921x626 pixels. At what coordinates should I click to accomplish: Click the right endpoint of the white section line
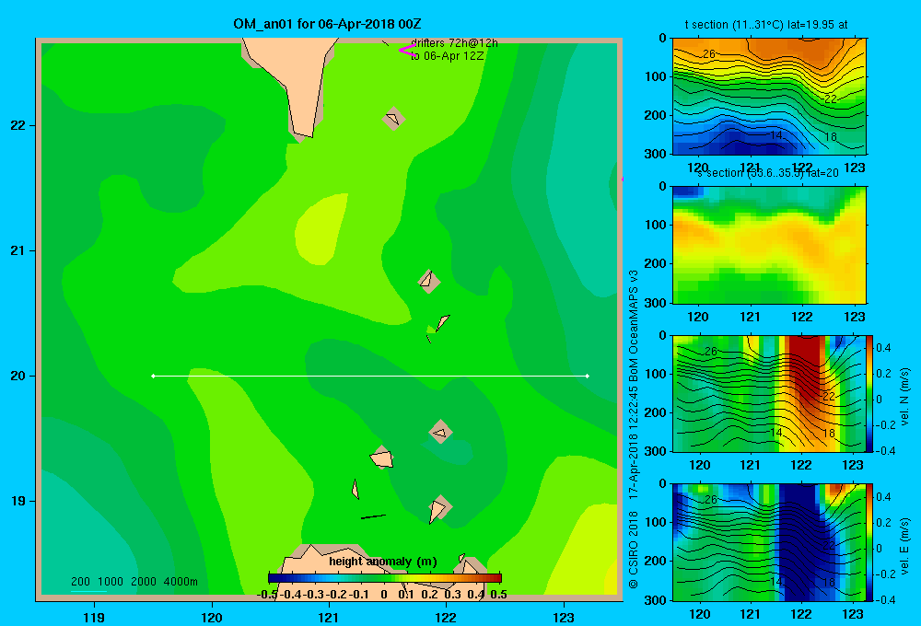(588, 376)
